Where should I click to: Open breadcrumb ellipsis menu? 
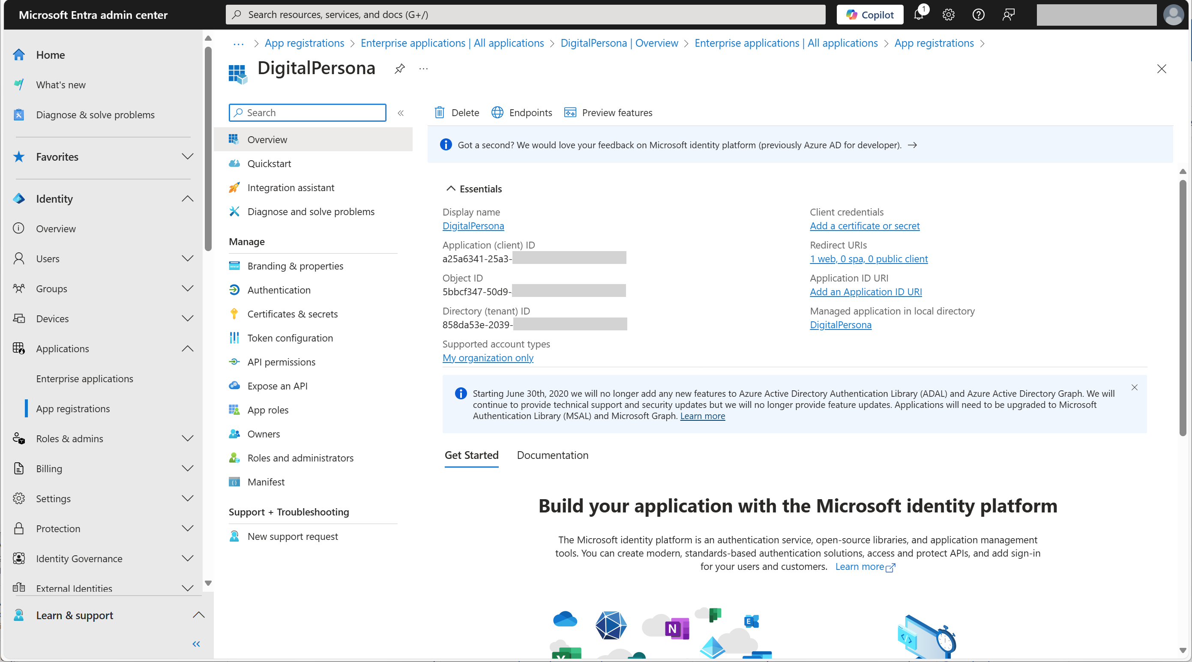click(x=238, y=43)
